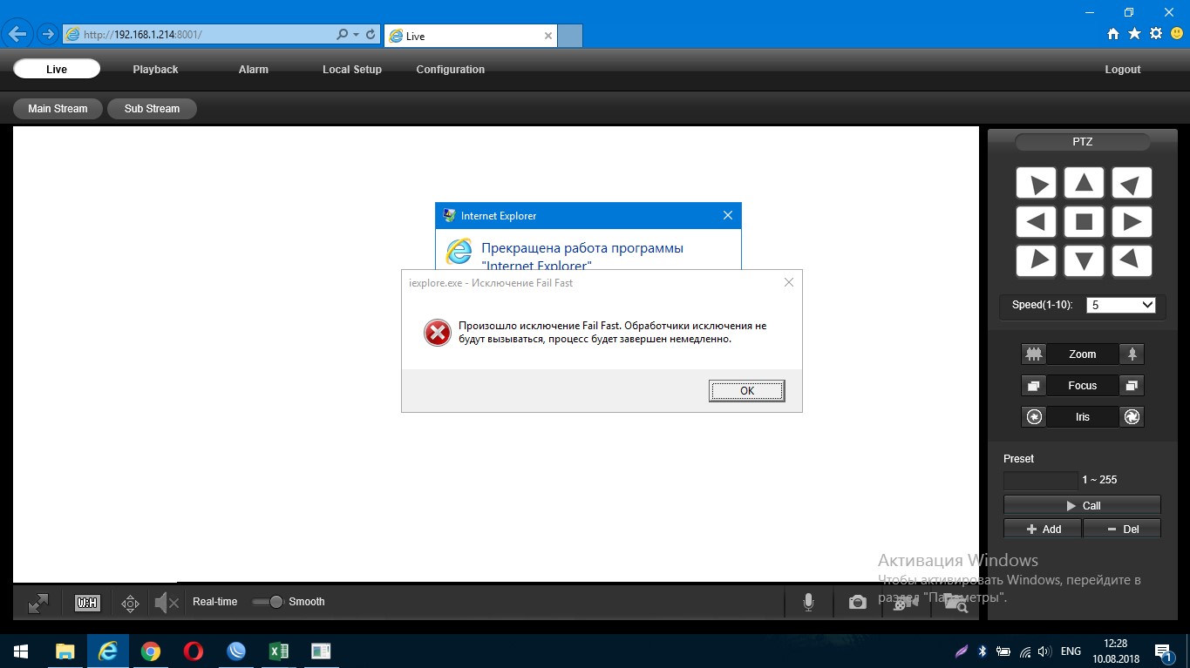This screenshot has height=668, width=1190.
Task: Switch to the Sub Stream view
Action: pos(152,109)
